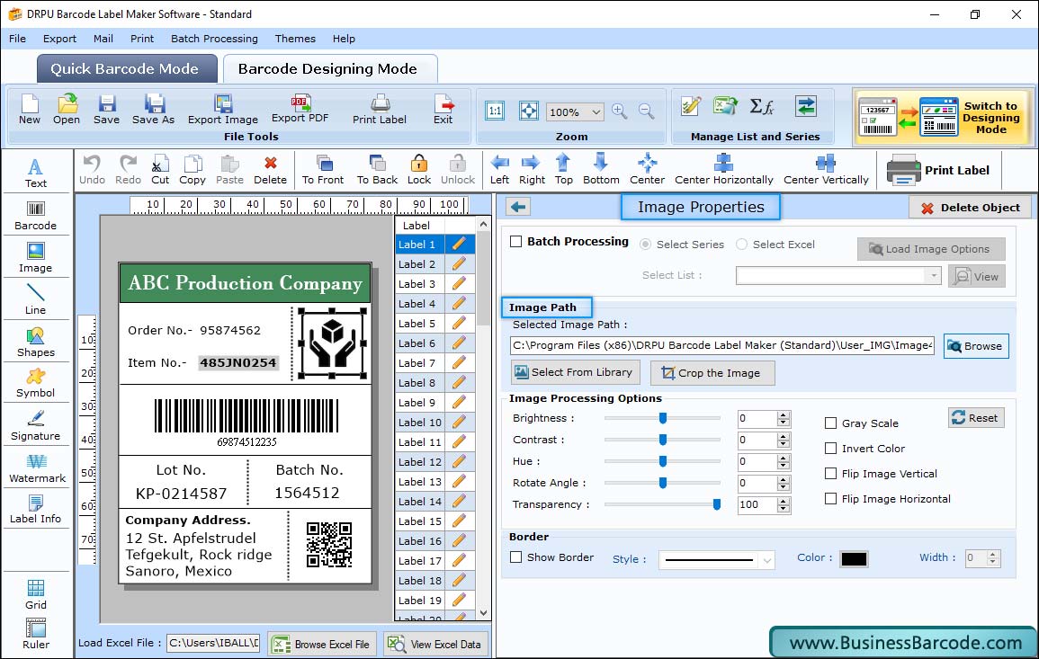Tick the Invert Color checkbox
The image size is (1039, 659).
point(830,449)
